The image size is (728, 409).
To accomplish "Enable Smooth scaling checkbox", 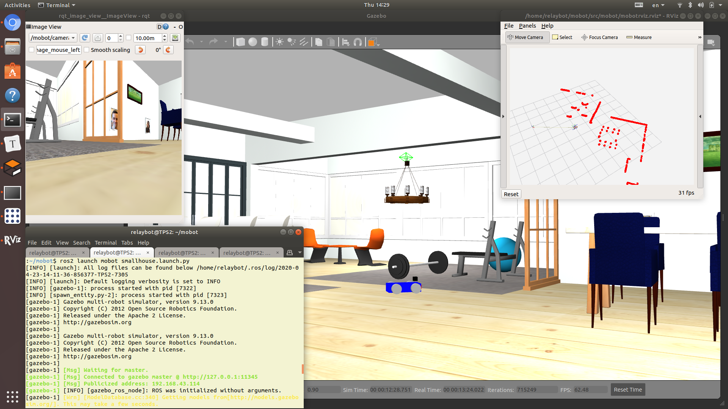I will point(87,50).
